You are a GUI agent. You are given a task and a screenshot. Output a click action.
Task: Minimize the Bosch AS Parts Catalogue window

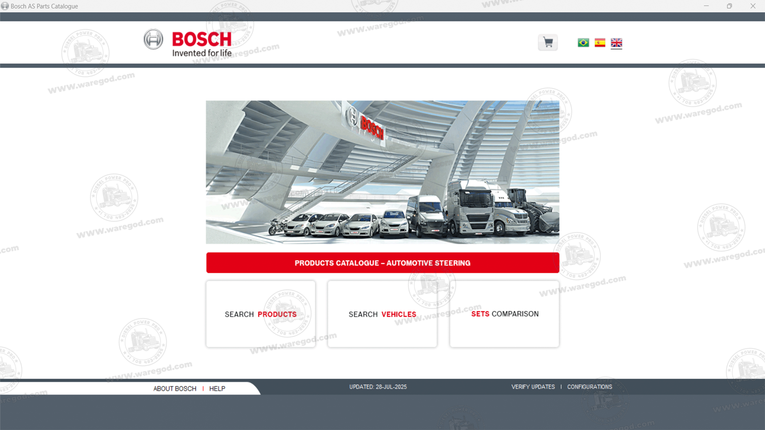click(x=706, y=6)
